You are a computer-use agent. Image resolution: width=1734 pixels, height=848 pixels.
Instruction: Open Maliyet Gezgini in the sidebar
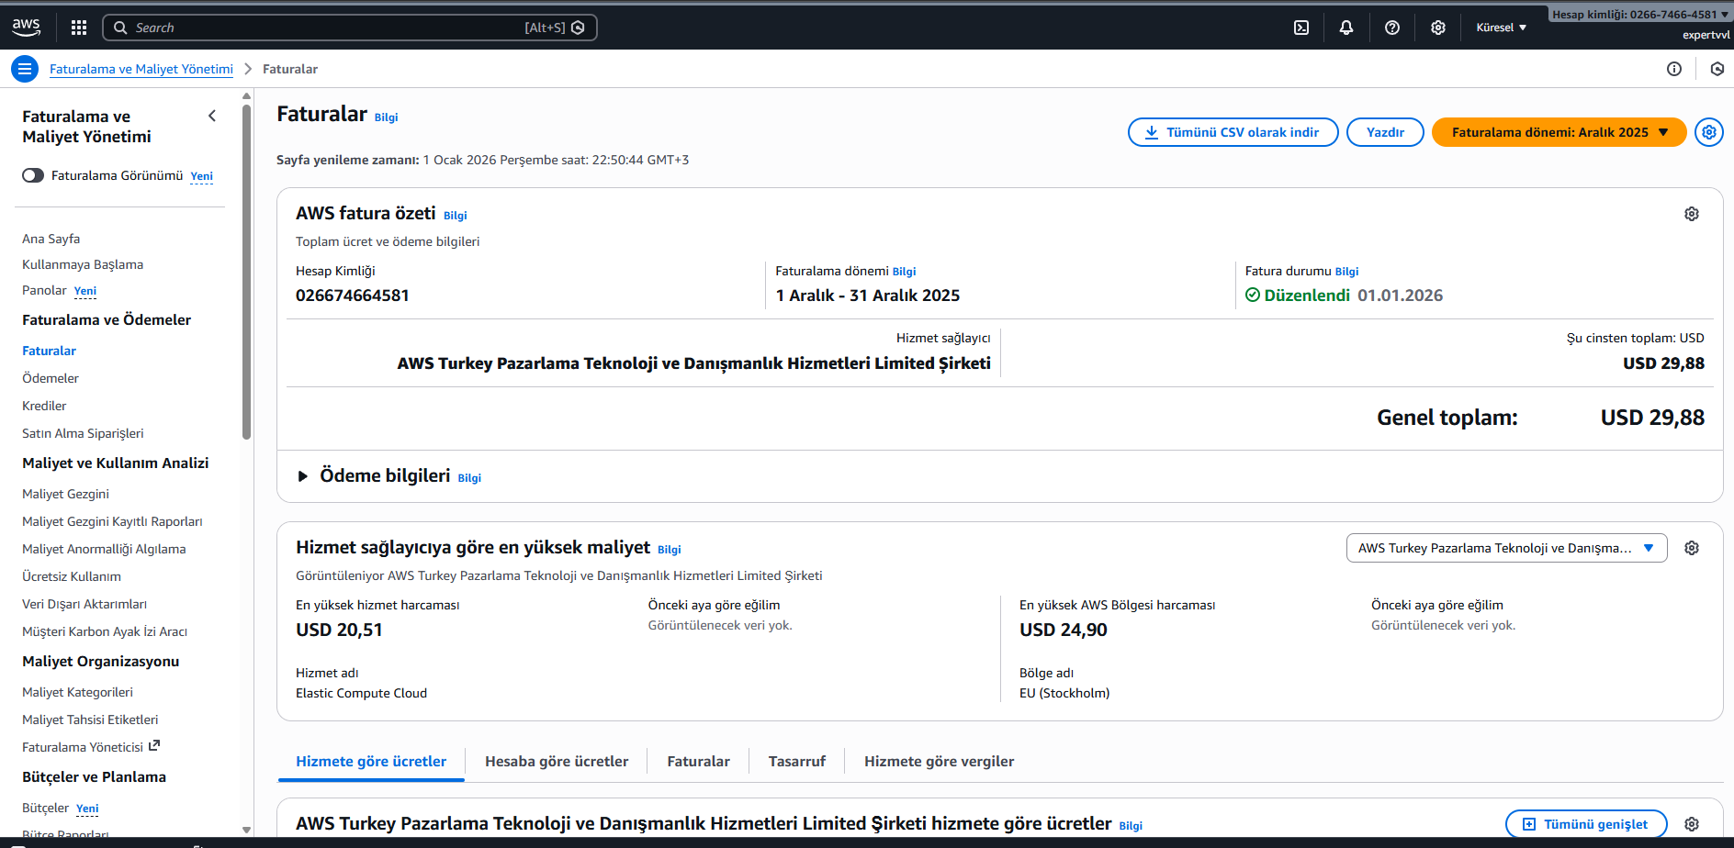click(x=65, y=494)
